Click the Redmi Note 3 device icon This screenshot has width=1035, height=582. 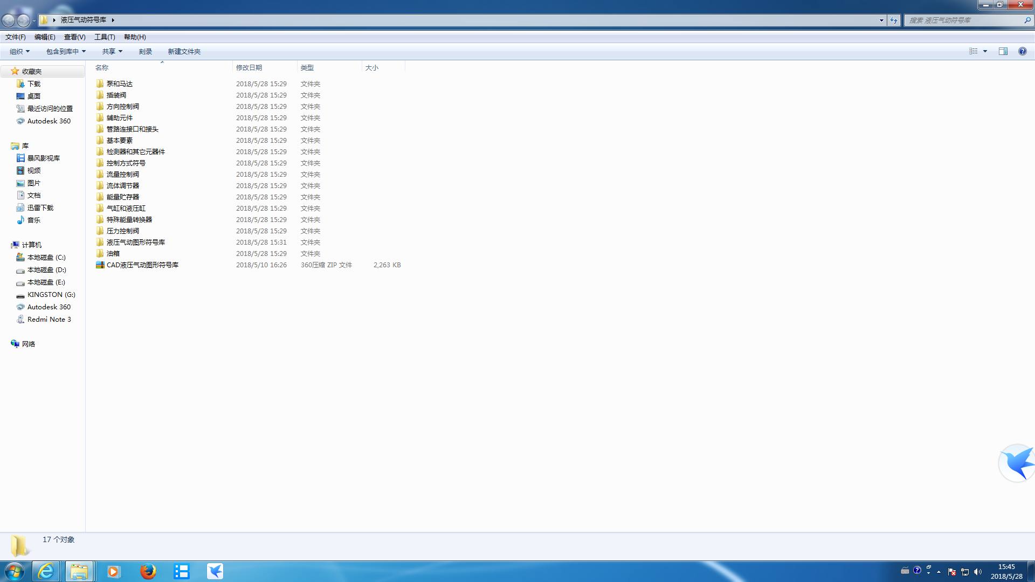[x=20, y=319]
